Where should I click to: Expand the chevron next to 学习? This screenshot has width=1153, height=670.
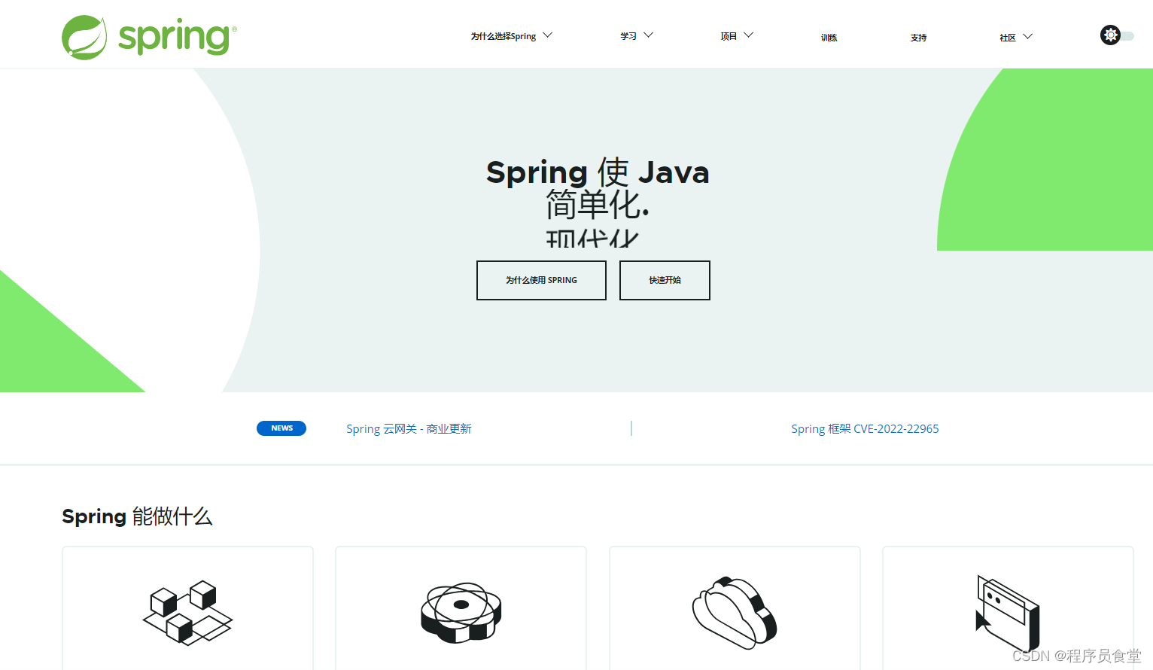(x=649, y=35)
